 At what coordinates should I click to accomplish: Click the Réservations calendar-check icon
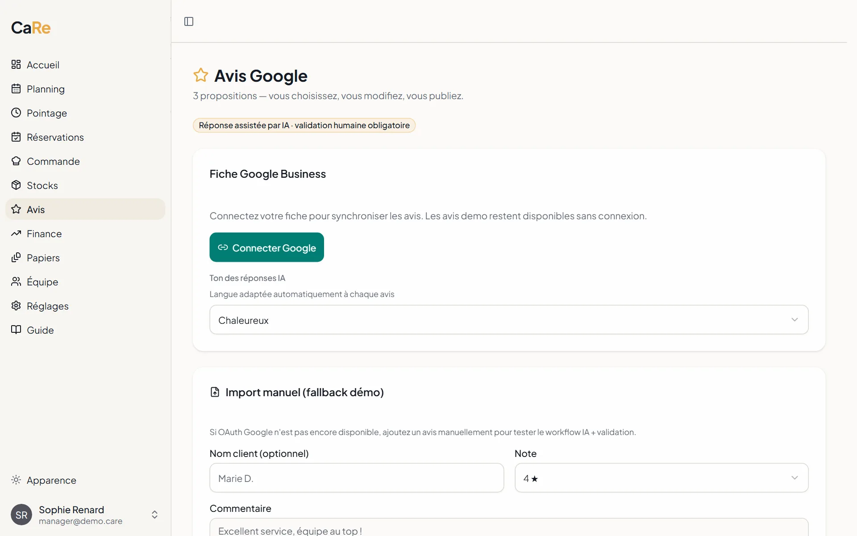(16, 137)
